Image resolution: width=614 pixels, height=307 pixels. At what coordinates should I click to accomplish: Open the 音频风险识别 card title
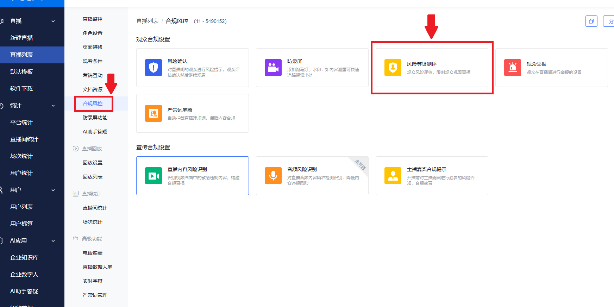[x=302, y=169]
